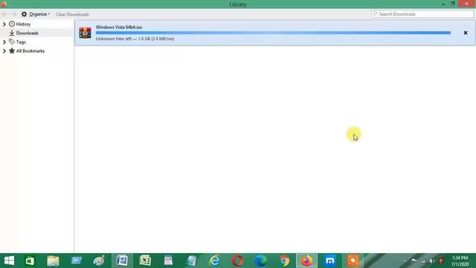Click the Tags label icon

click(x=12, y=42)
